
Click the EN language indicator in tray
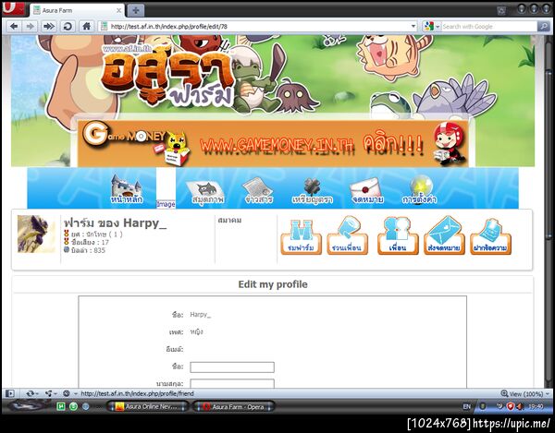(467, 406)
